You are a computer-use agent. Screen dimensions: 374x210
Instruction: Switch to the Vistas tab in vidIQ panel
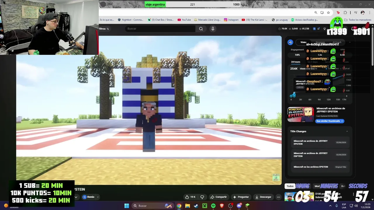pos(303,42)
